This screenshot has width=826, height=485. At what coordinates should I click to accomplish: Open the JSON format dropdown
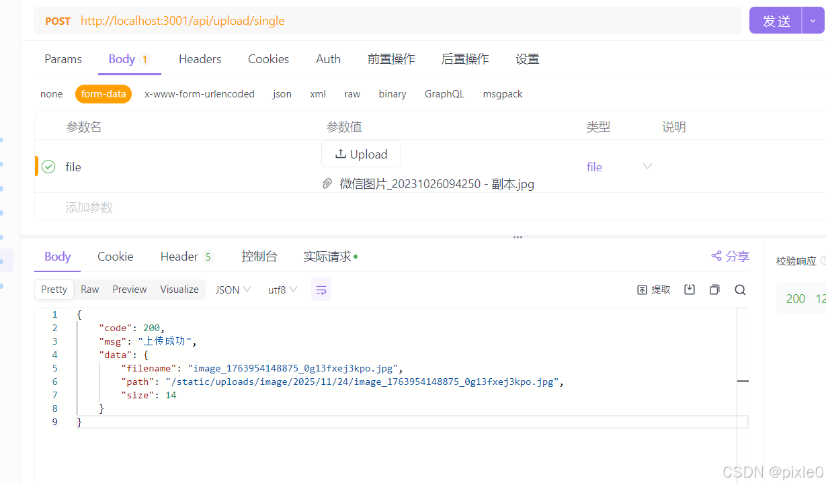tap(233, 290)
